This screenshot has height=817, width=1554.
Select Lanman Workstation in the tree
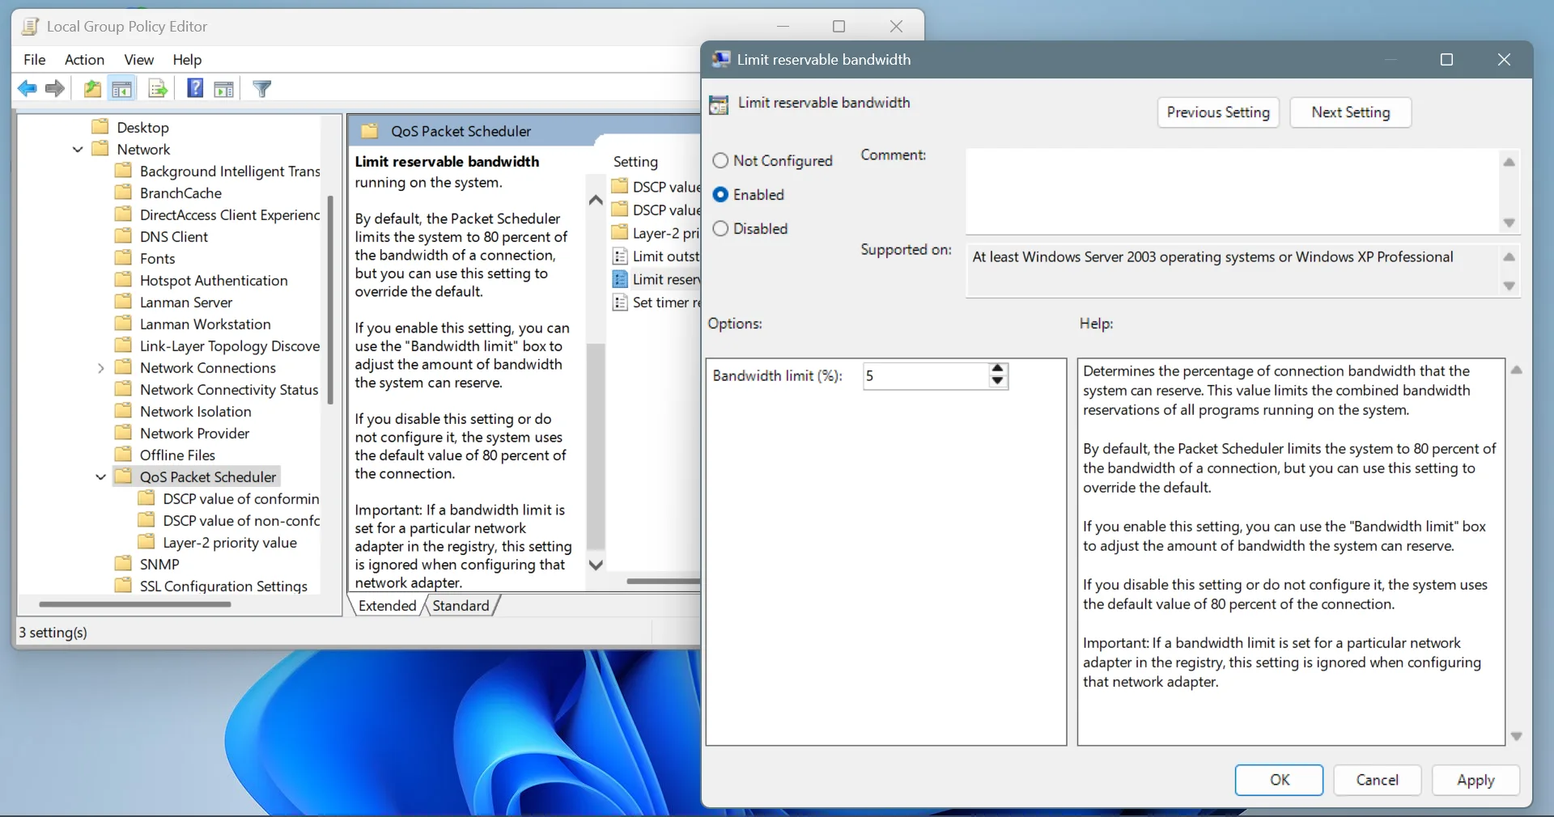[205, 324]
